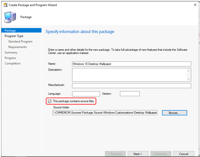
Task: Click the 'Language:' label
Action: (x=55, y=94)
